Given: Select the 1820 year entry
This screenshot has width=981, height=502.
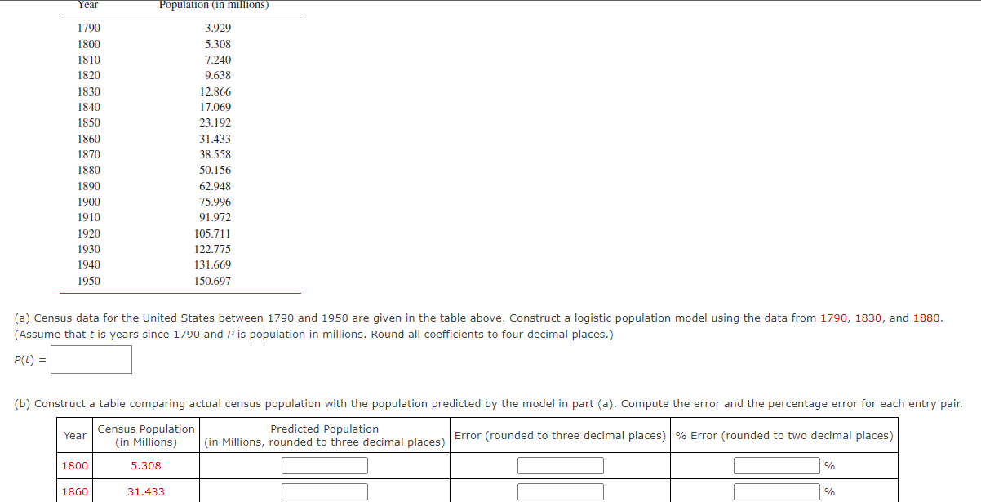Looking at the screenshot, I should (89, 75).
